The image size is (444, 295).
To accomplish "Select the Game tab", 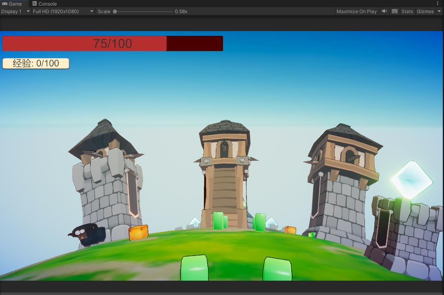I will [x=15, y=4].
